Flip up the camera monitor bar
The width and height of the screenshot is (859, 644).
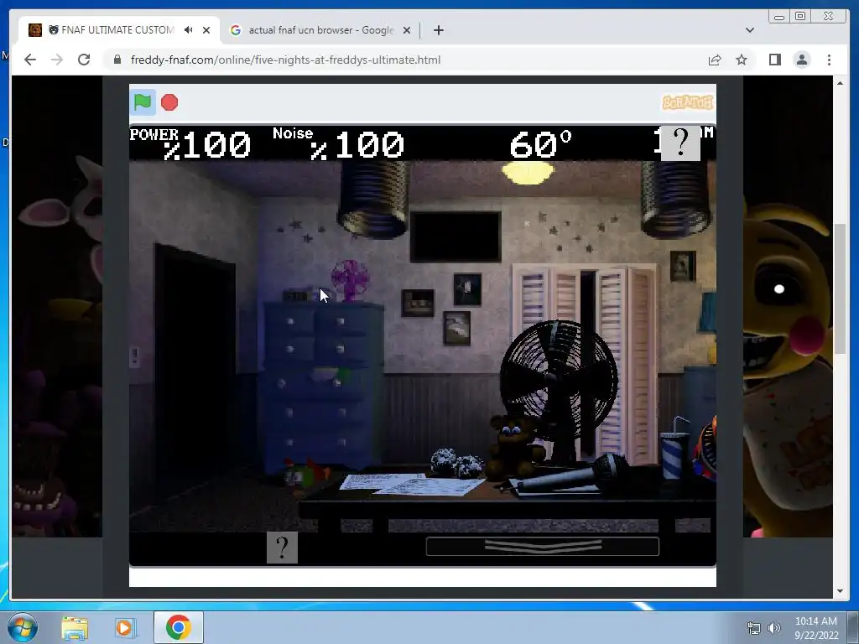click(543, 546)
